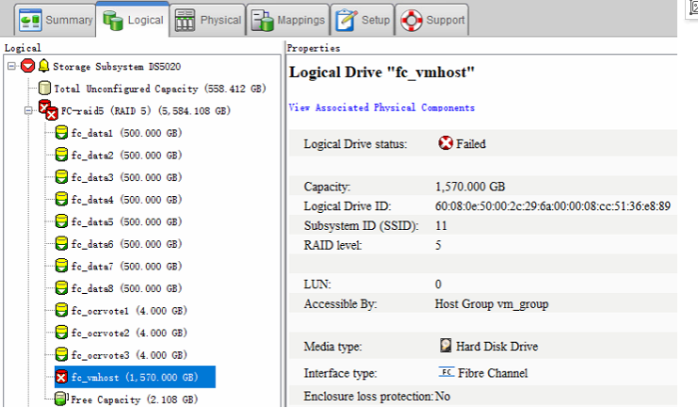Screen dimensions: 698x408
Task: Click the Hard Disk Drive media icon
Action: 446,346
